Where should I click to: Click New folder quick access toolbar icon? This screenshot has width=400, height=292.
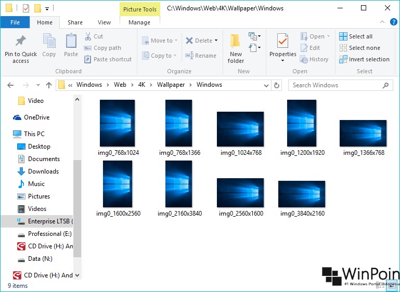pos(37,9)
